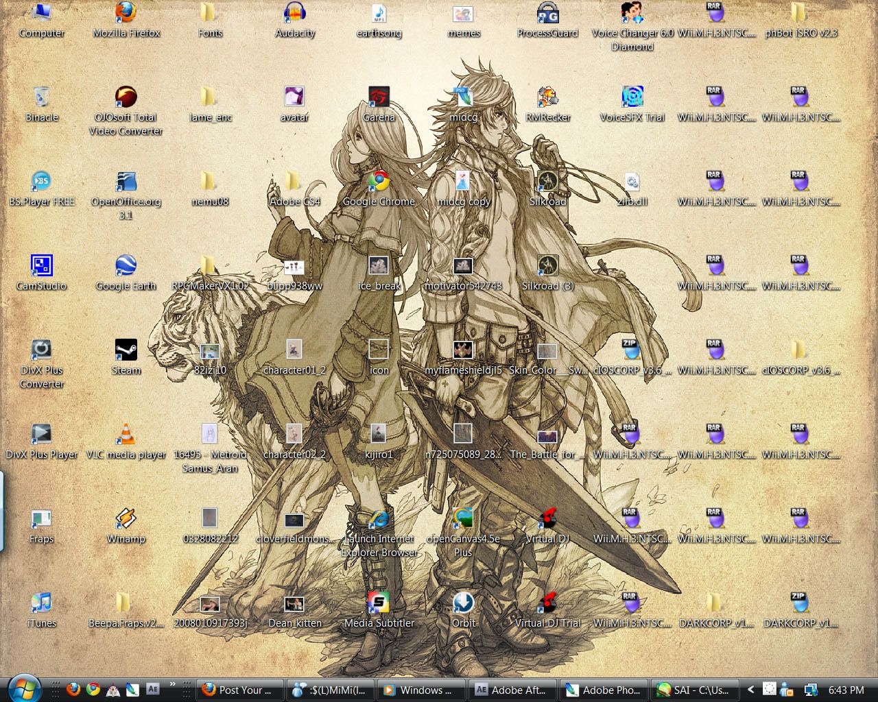Click Chrome in the Quick Launch bar
The image size is (878, 702).
[x=93, y=689]
